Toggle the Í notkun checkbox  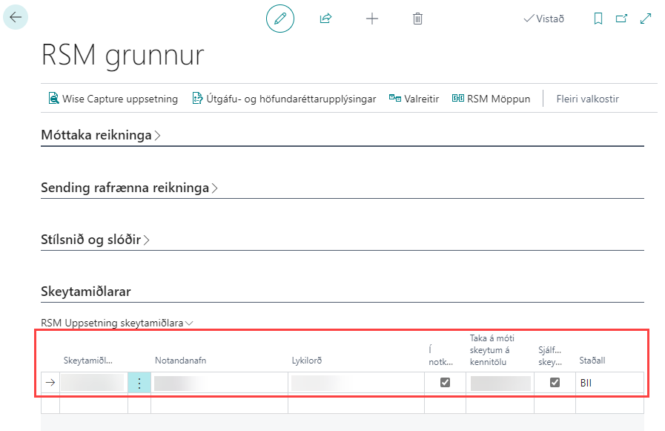446,383
